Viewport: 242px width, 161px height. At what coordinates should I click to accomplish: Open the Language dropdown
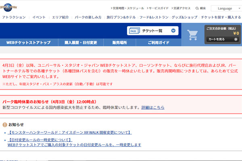pos(226,8)
